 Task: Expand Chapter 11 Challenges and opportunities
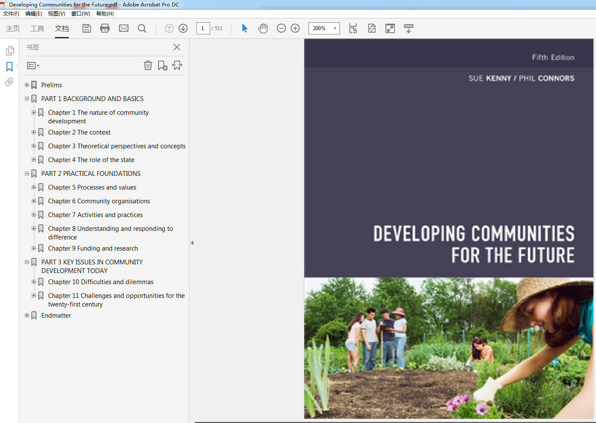pos(34,296)
